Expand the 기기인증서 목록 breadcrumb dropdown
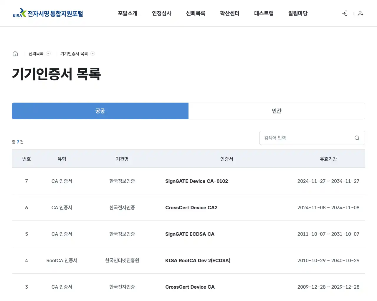Image resolution: width=377 pixels, height=301 pixels. 92,53
